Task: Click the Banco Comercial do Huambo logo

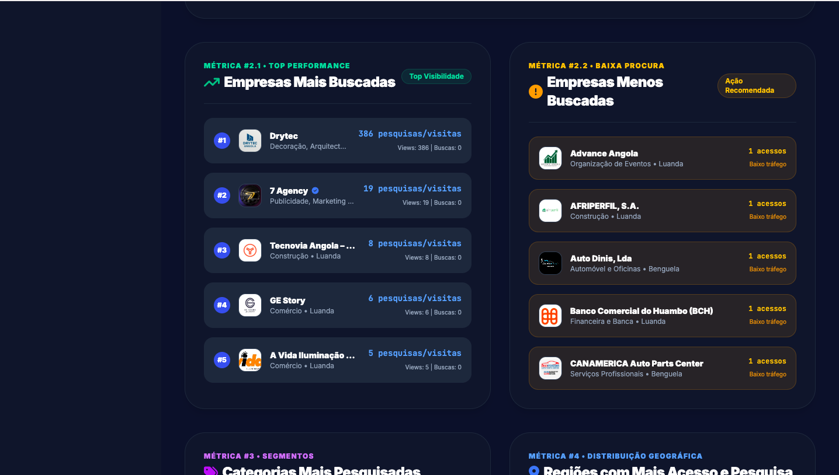Action: pos(550,316)
